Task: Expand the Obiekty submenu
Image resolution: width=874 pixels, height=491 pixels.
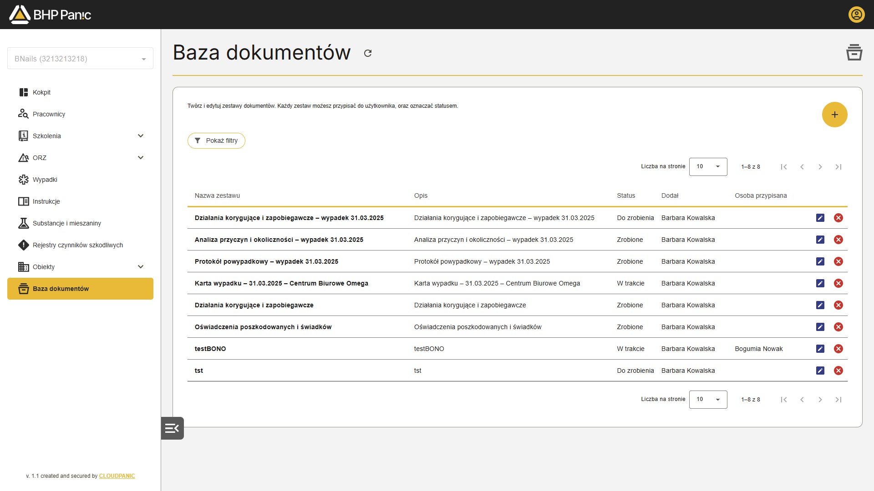Action: click(141, 267)
